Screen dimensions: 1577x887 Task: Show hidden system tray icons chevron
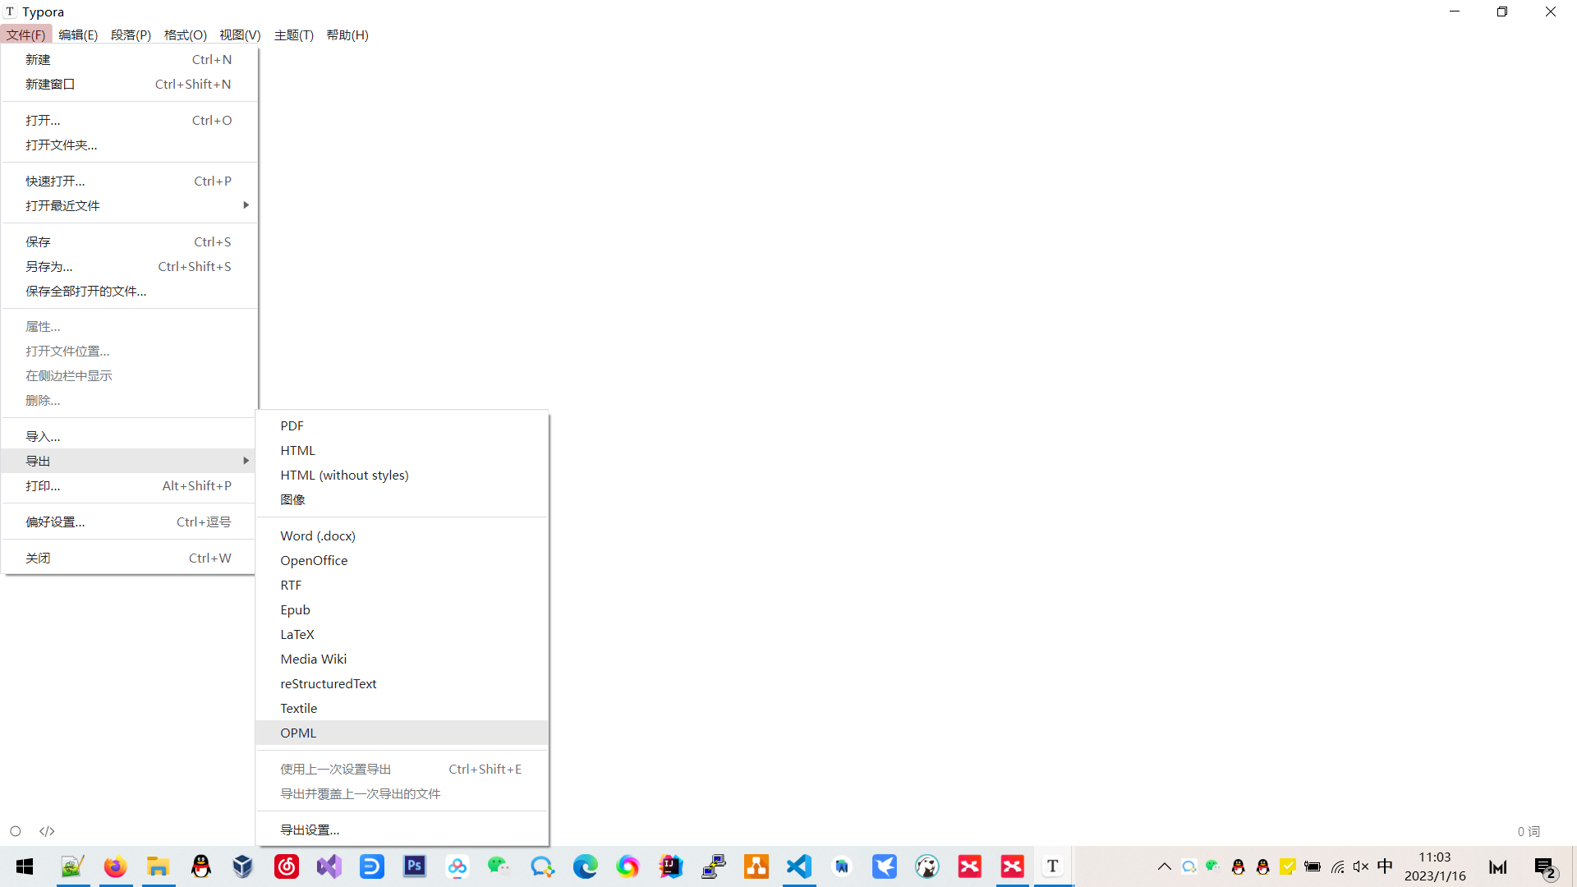[x=1165, y=866]
